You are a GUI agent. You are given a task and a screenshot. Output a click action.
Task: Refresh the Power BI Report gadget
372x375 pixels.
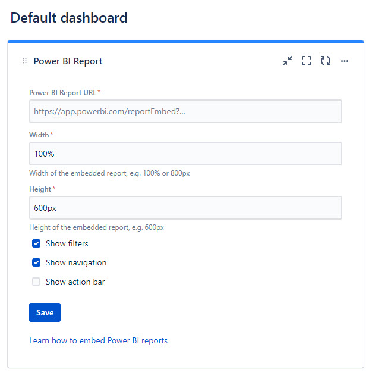coord(326,61)
